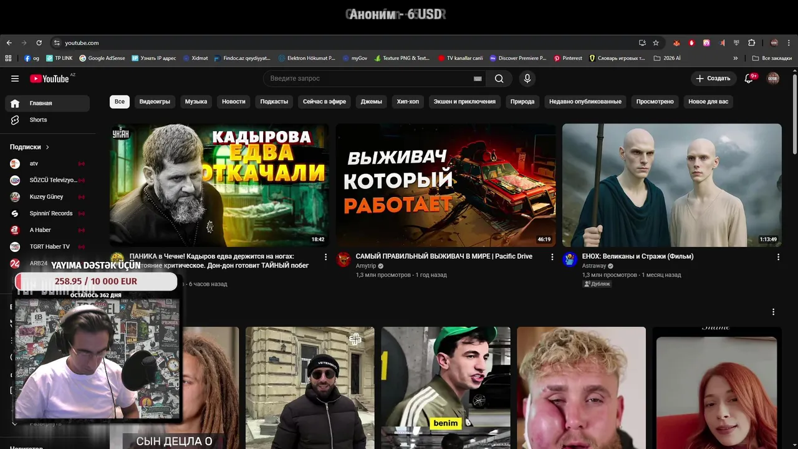Open the title ЕНОХ: Великаны и Стражи (Фильм)
This screenshot has width=798, height=449.
[x=638, y=256]
